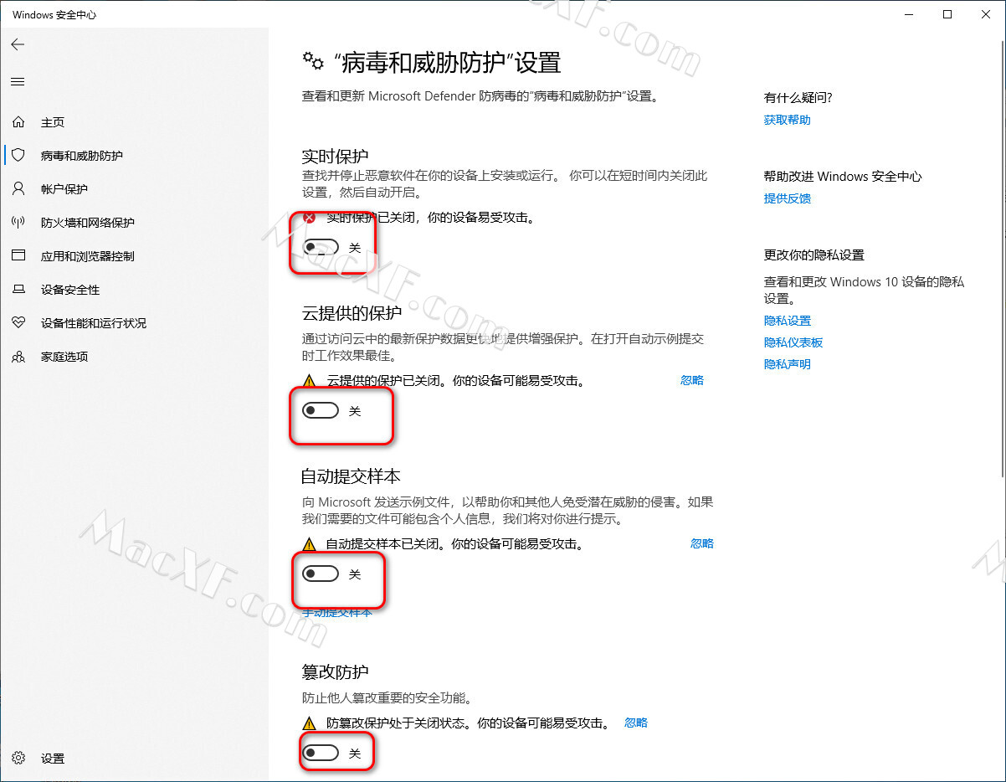Click the gears icon beside the page title
The height and width of the screenshot is (782, 1006).
tap(313, 60)
